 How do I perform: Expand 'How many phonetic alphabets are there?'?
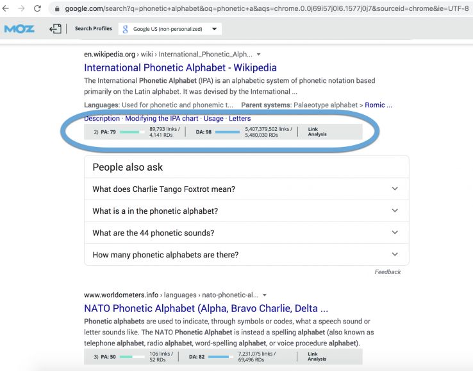click(246, 254)
